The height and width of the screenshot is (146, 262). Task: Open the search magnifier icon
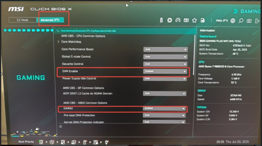pyautogui.click(x=241, y=21)
